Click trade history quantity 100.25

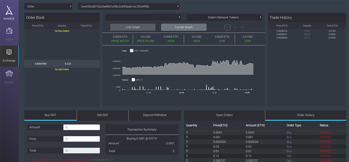tap(307, 34)
